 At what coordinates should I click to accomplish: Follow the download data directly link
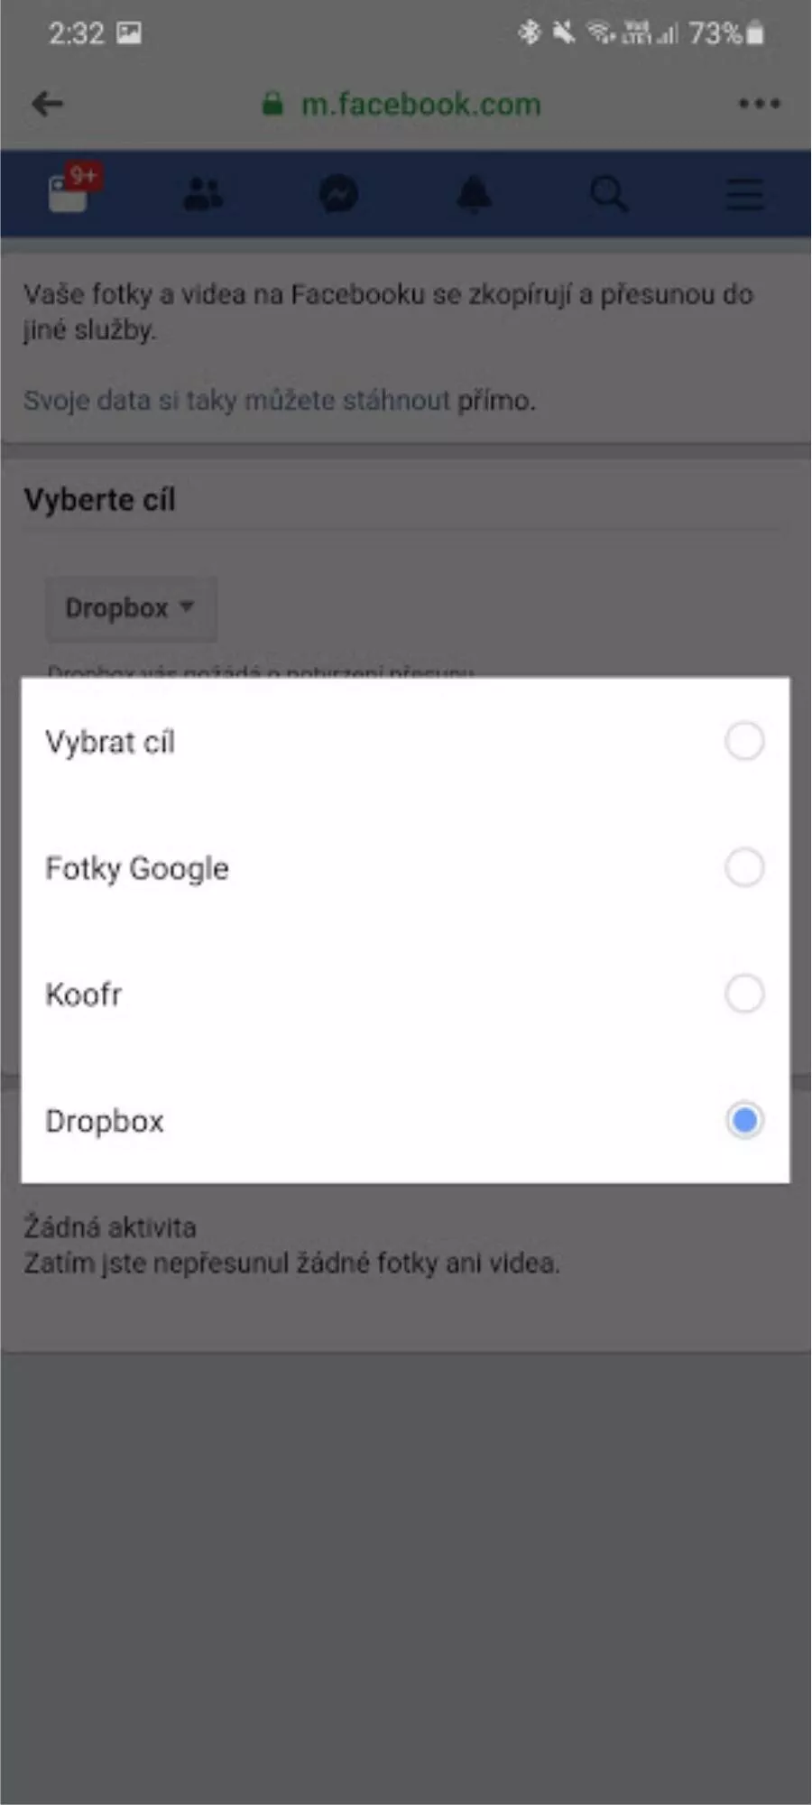(236, 400)
